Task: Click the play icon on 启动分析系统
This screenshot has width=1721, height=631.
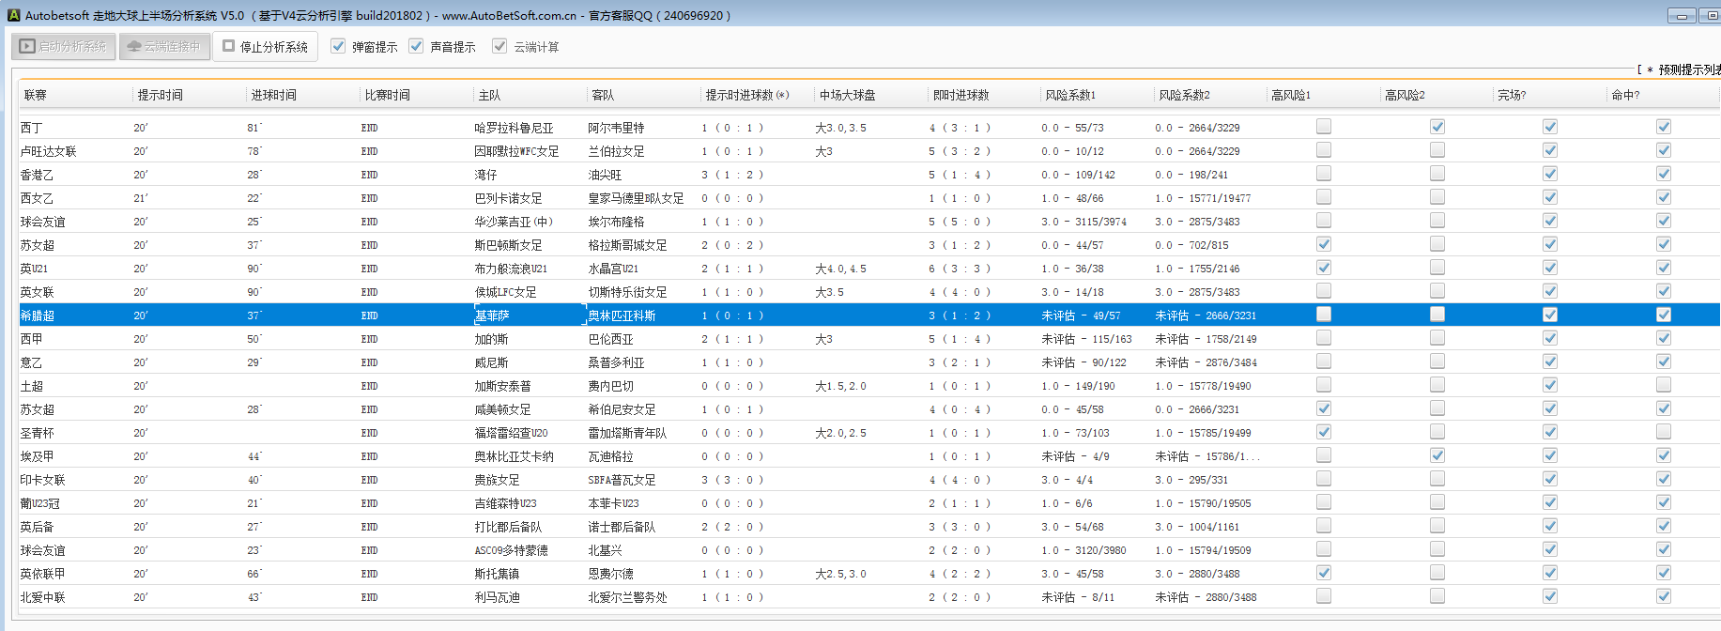Action: [x=27, y=46]
